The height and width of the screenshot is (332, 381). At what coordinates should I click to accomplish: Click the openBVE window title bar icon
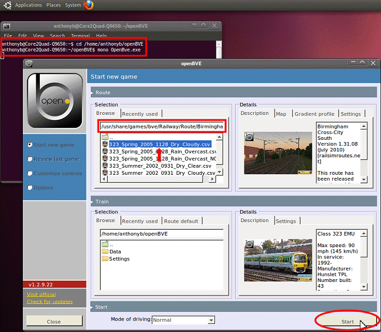pos(29,64)
